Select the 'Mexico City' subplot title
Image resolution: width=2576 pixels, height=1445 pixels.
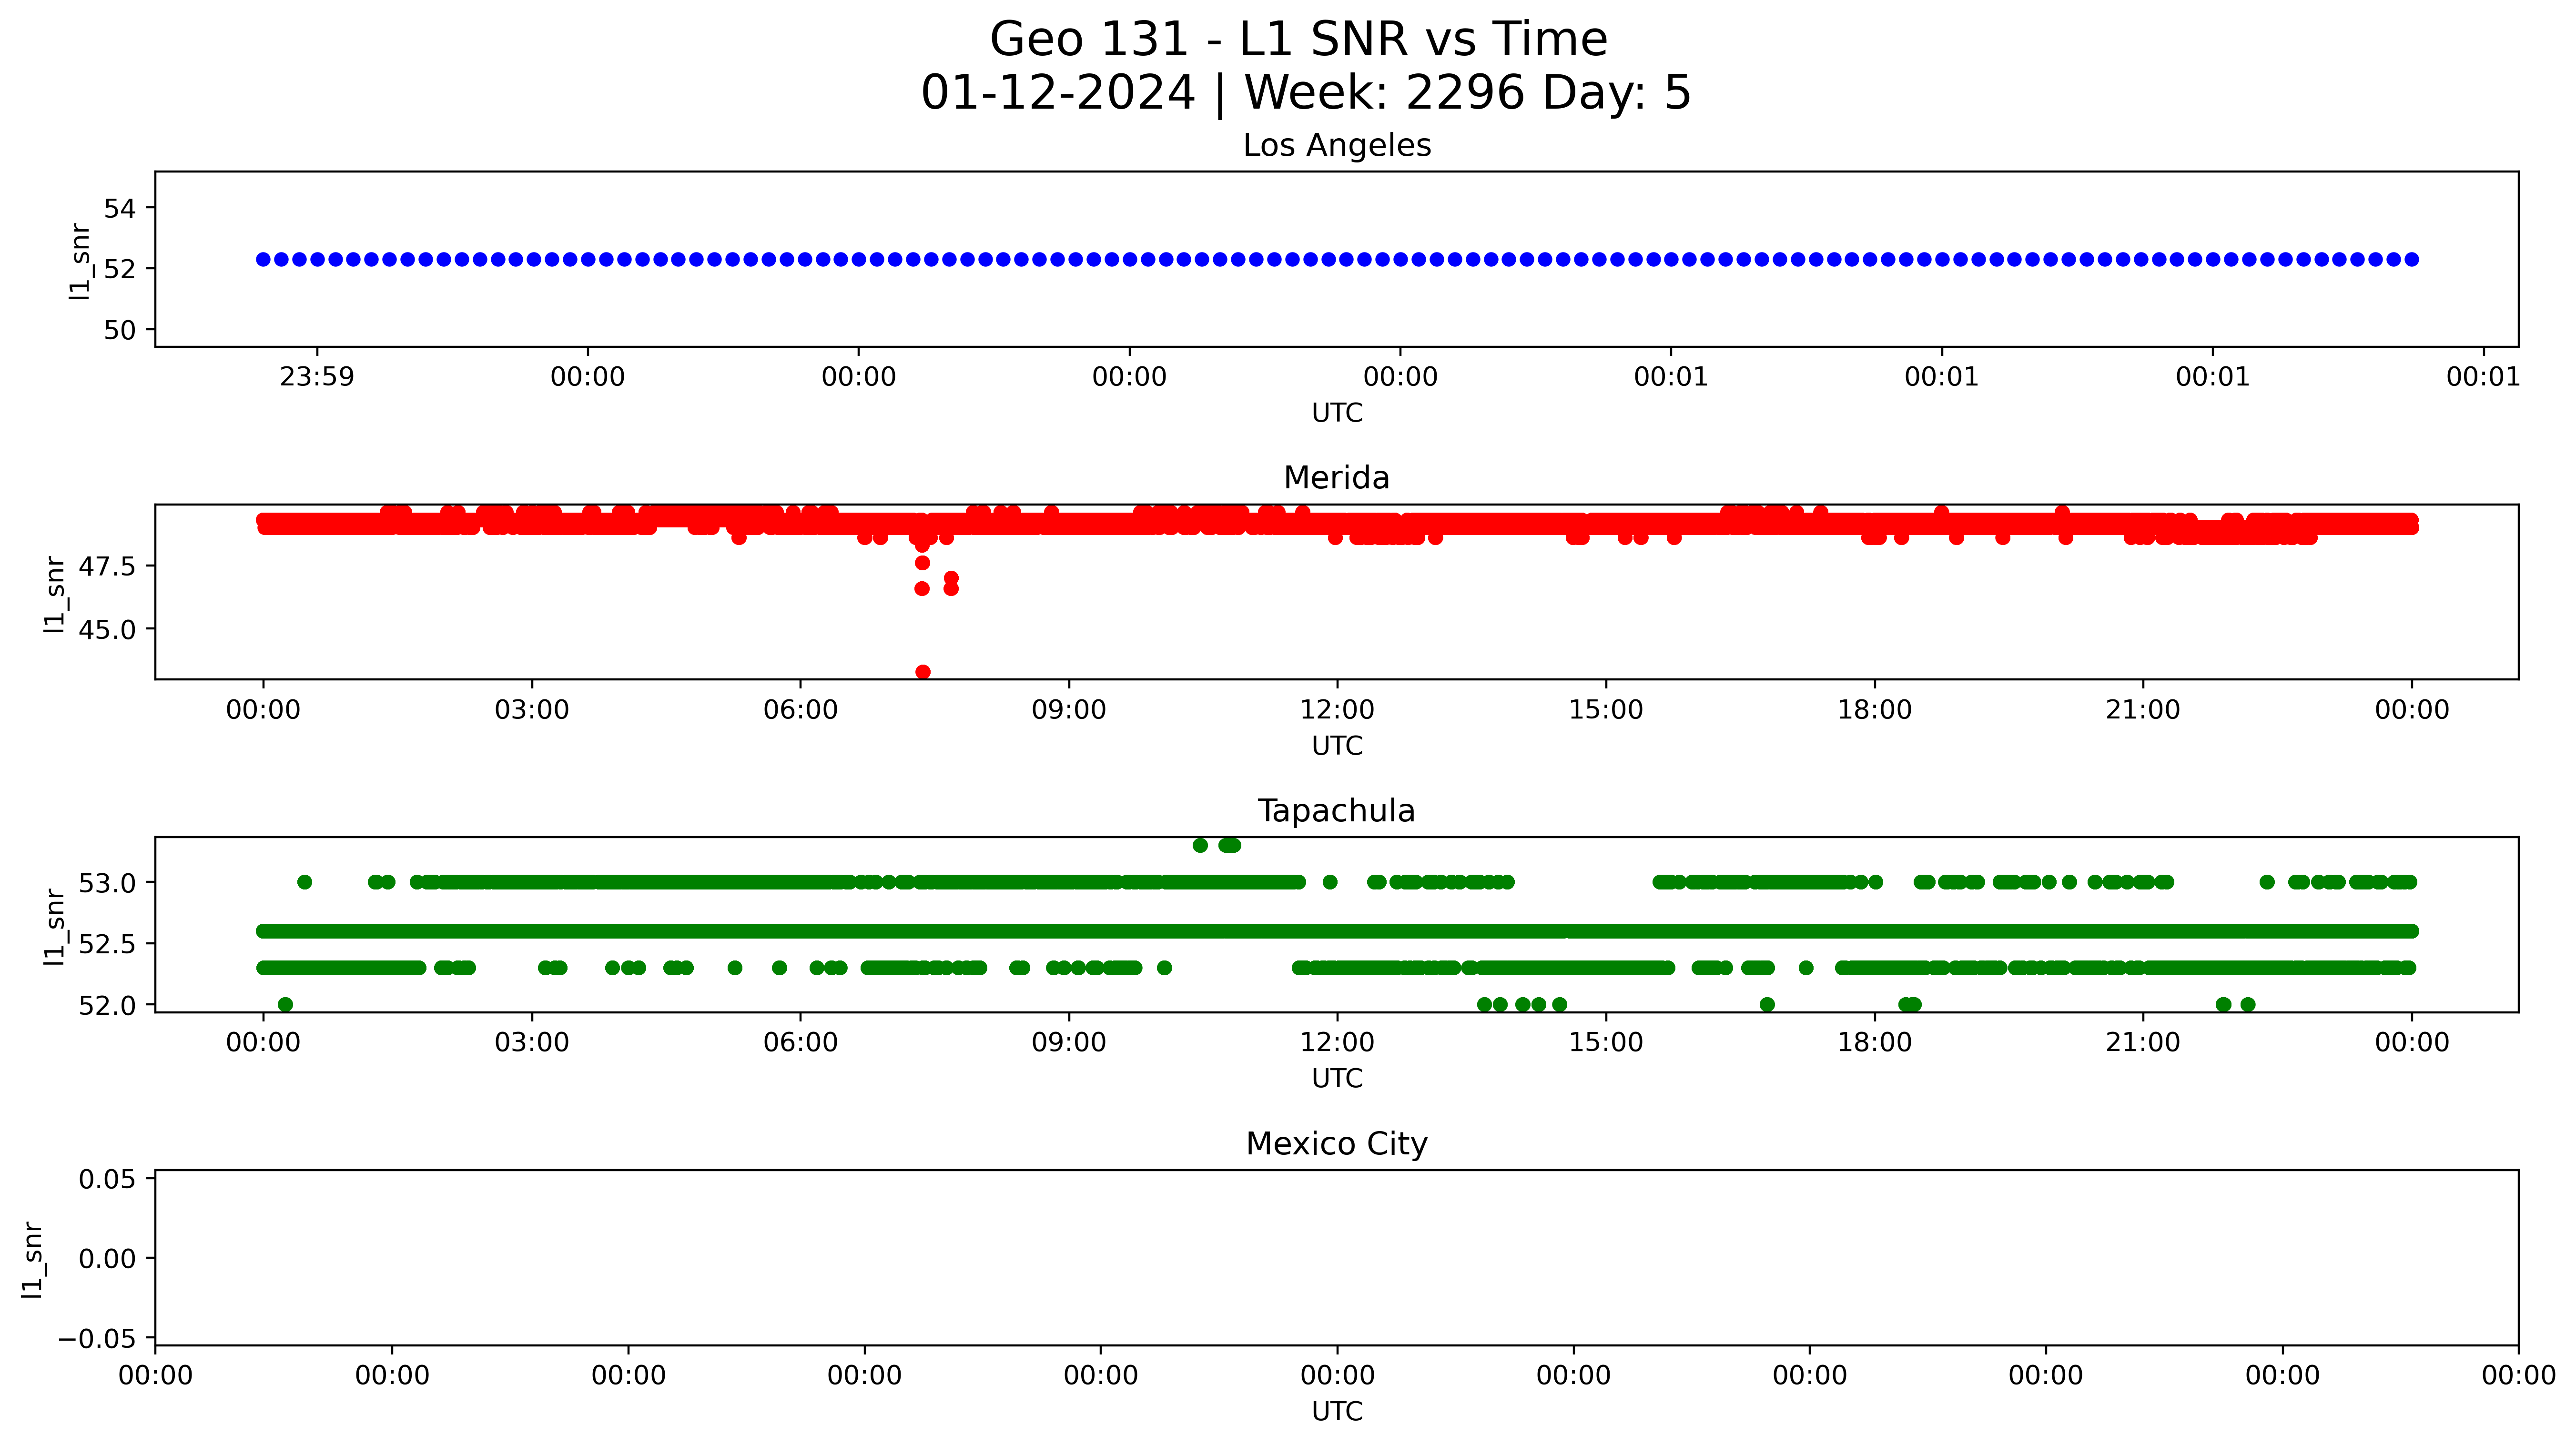[x=1337, y=1144]
